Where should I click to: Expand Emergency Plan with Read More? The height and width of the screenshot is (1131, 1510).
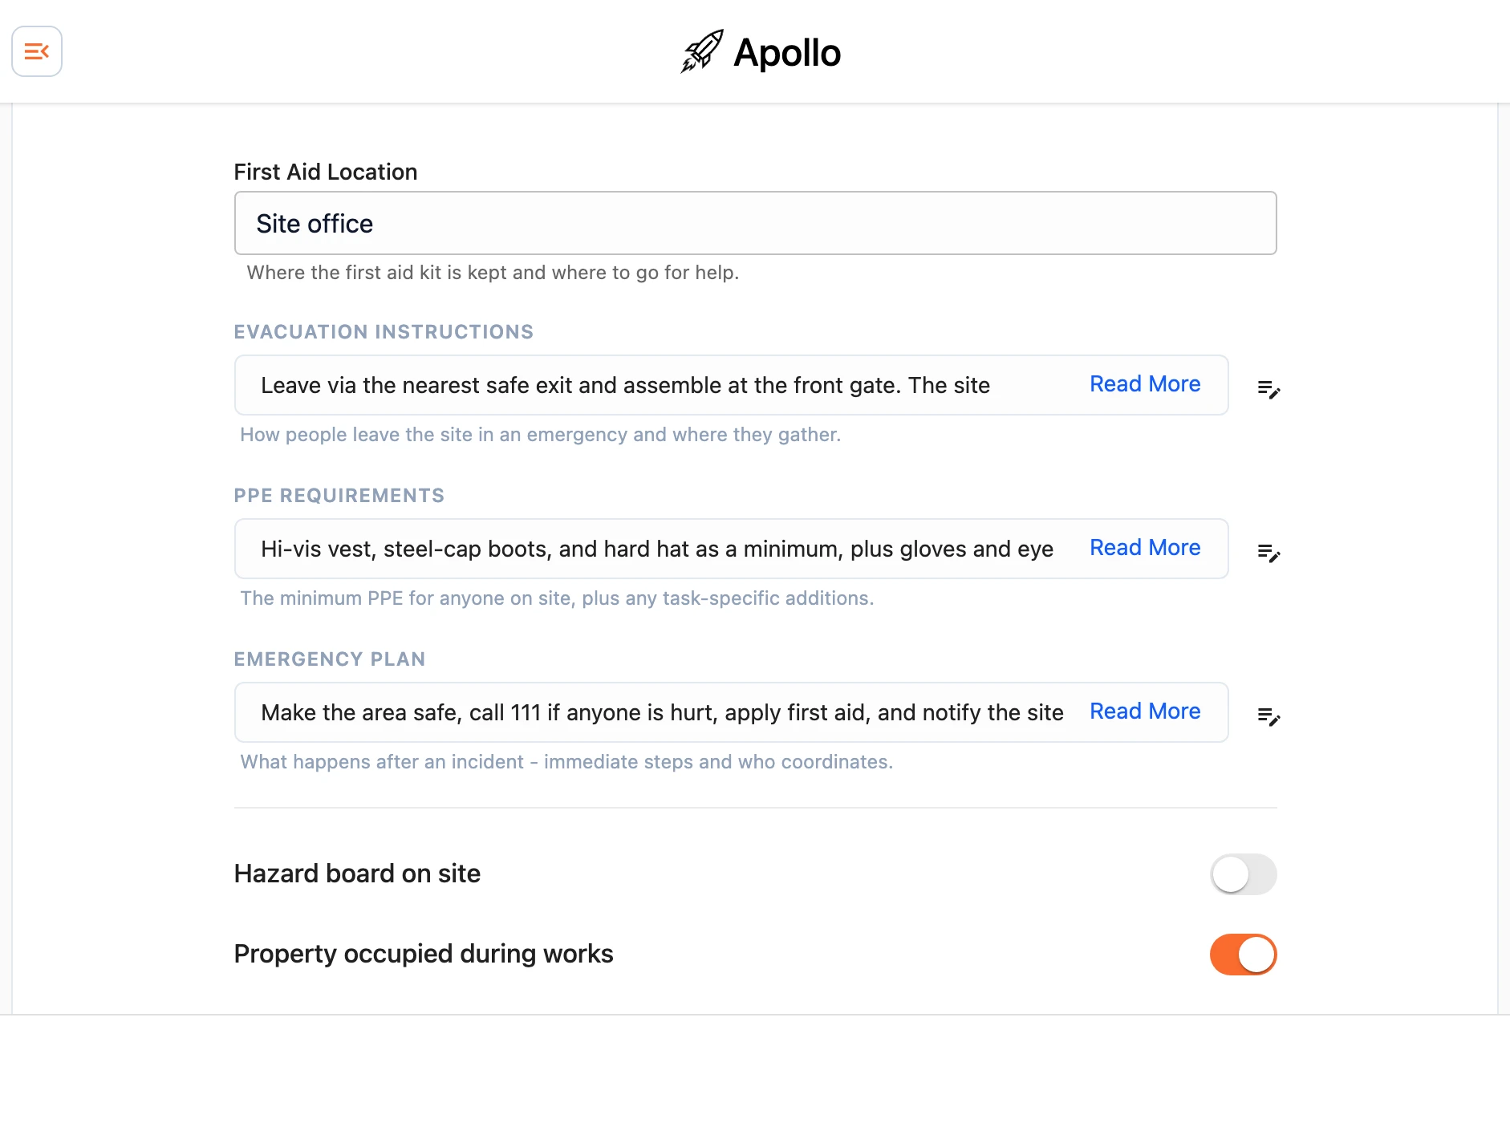coord(1145,711)
